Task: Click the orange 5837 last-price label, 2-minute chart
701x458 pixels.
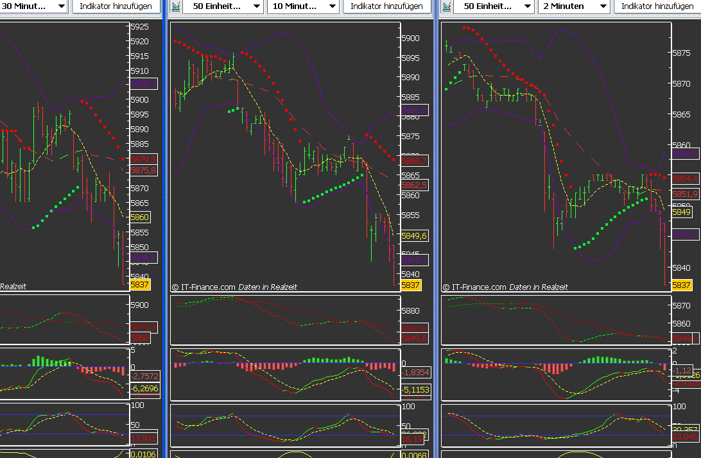Action: point(682,285)
